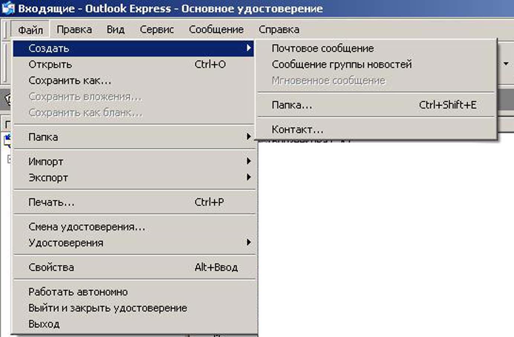Choose Выйти и закрыть удостоверение

pyautogui.click(x=134, y=308)
